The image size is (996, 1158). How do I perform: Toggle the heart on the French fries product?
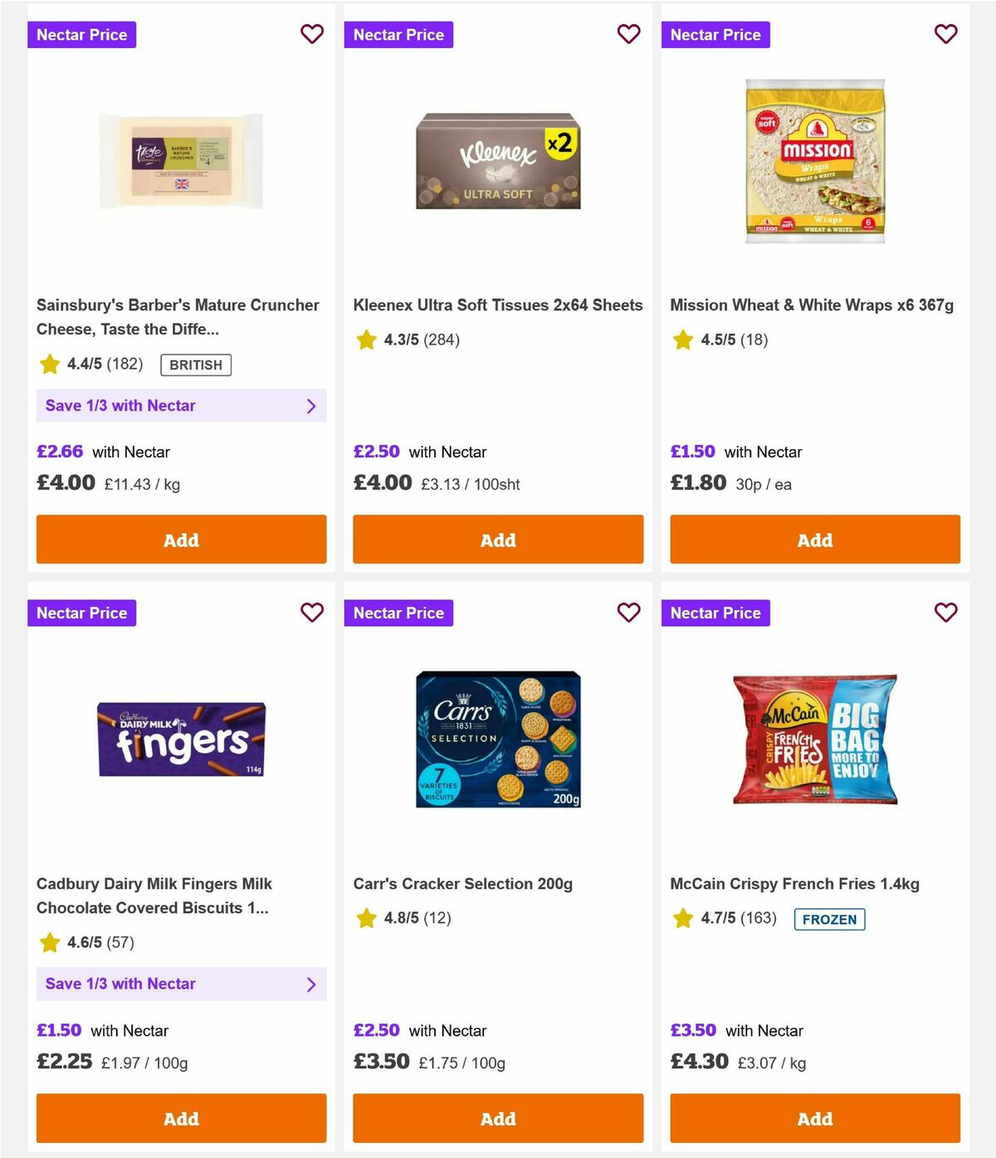tap(945, 613)
